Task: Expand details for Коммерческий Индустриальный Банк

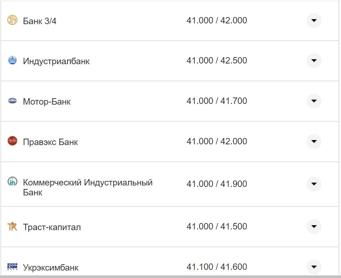Action: [314, 184]
